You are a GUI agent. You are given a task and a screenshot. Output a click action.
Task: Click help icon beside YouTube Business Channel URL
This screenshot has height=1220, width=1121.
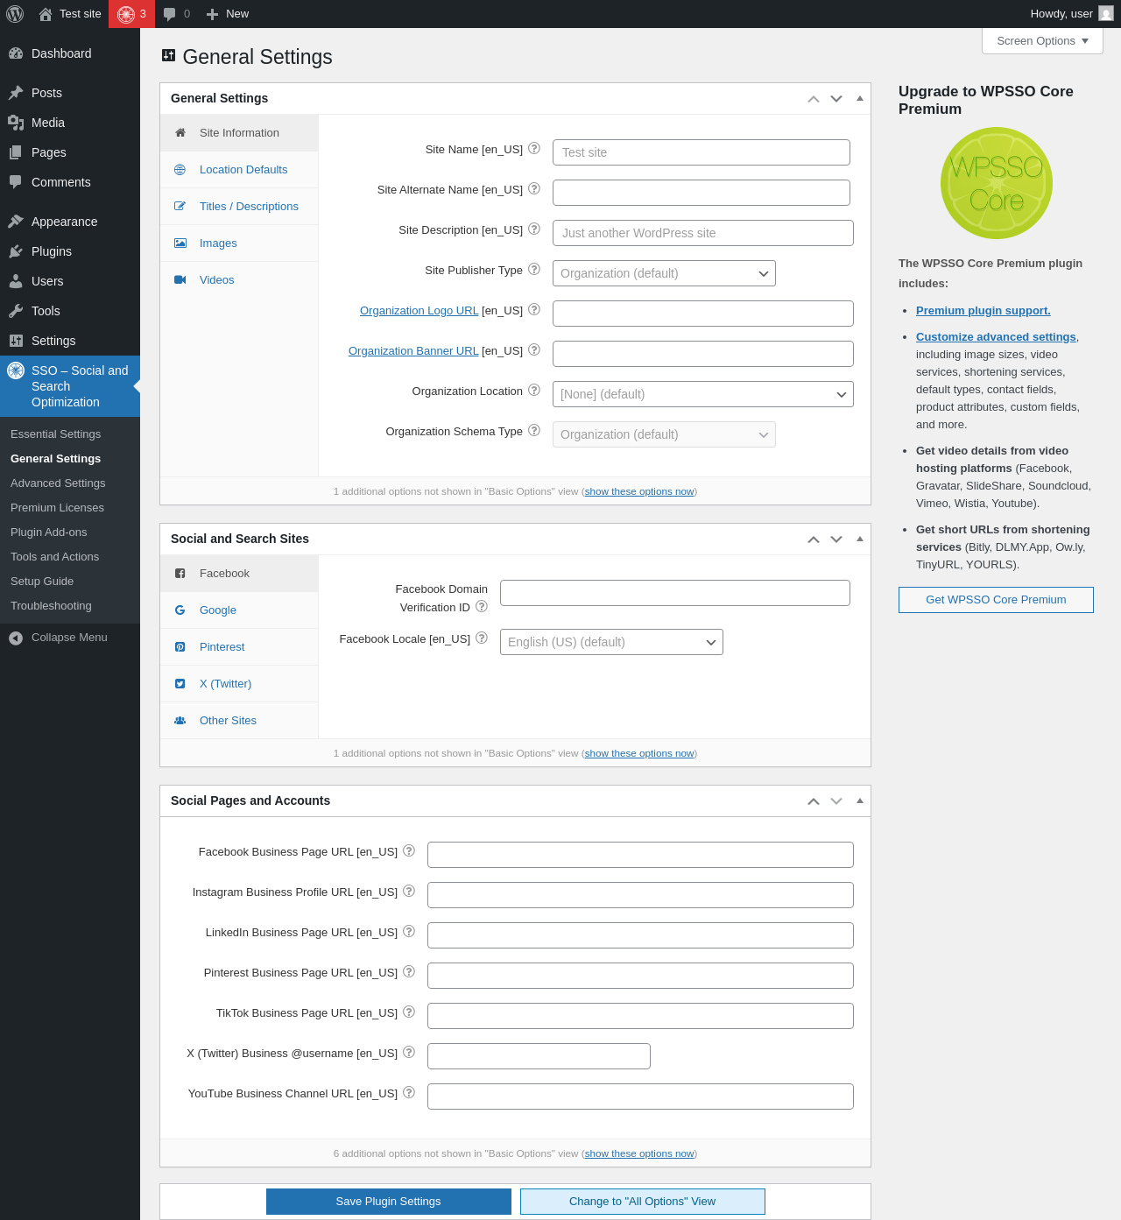409,1093
